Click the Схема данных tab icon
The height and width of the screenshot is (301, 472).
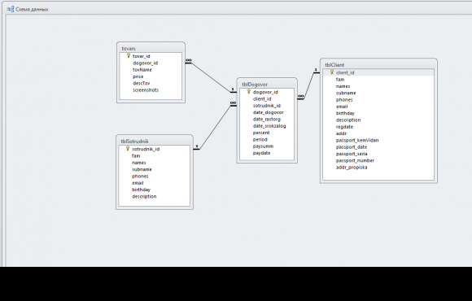coord(11,9)
